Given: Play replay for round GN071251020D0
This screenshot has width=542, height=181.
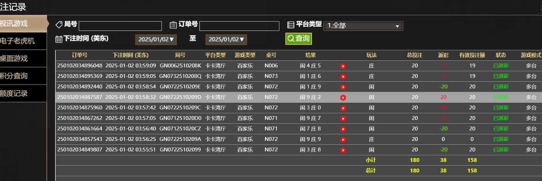Looking at the screenshot, I should click(343, 118).
